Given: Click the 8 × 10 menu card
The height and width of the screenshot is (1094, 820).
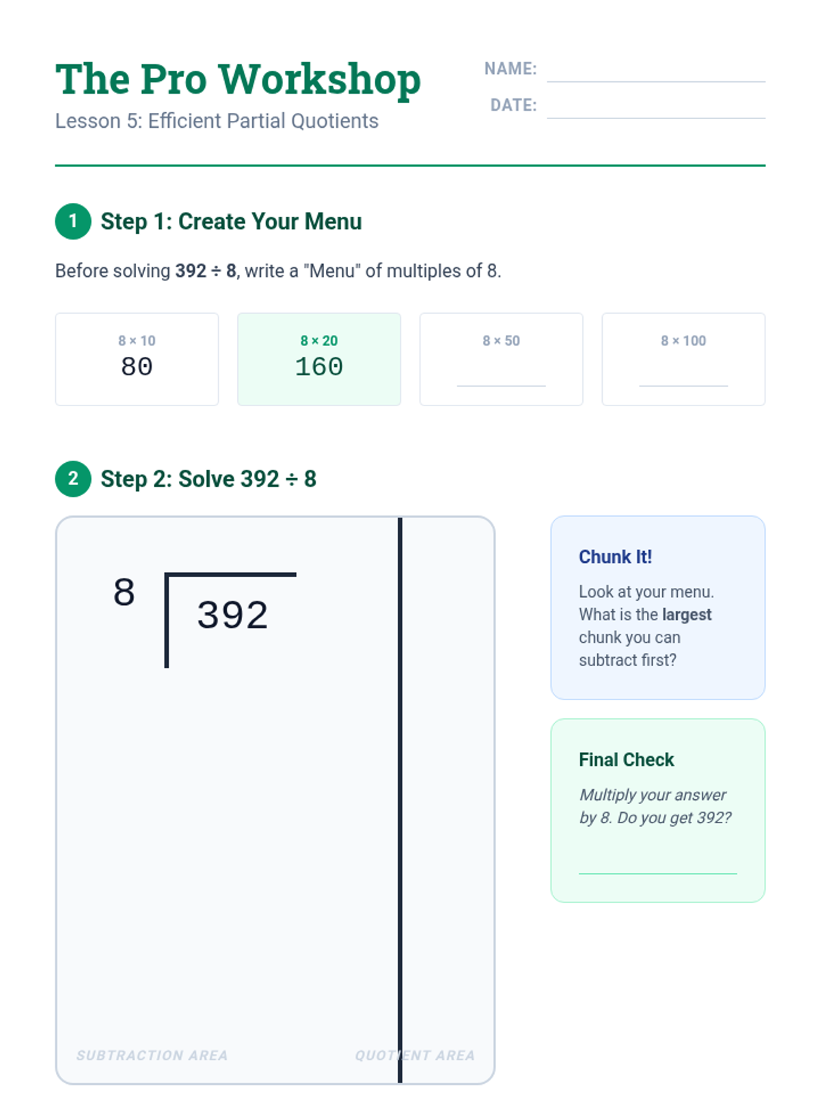Looking at the screenshot, I should click(137, 360).
